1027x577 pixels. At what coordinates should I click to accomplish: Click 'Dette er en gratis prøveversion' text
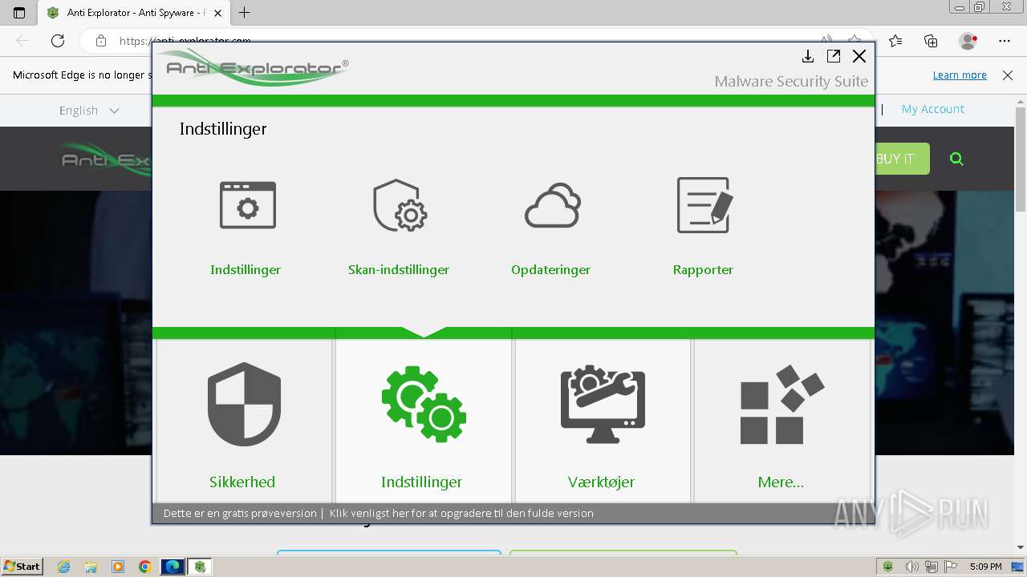click(x=240, y=514)
